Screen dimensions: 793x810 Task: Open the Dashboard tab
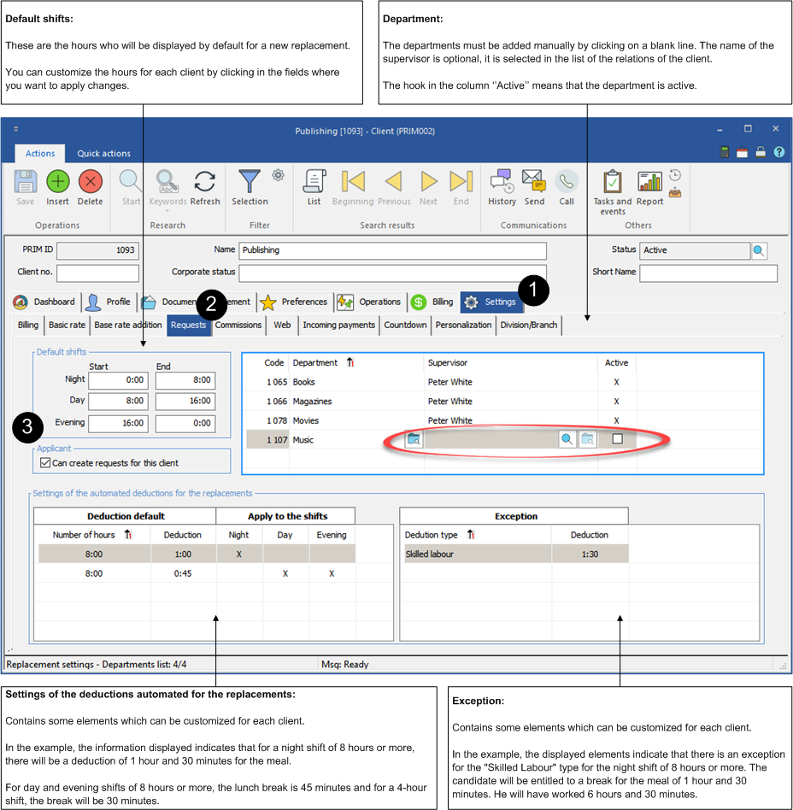click(x=44, y=302)
